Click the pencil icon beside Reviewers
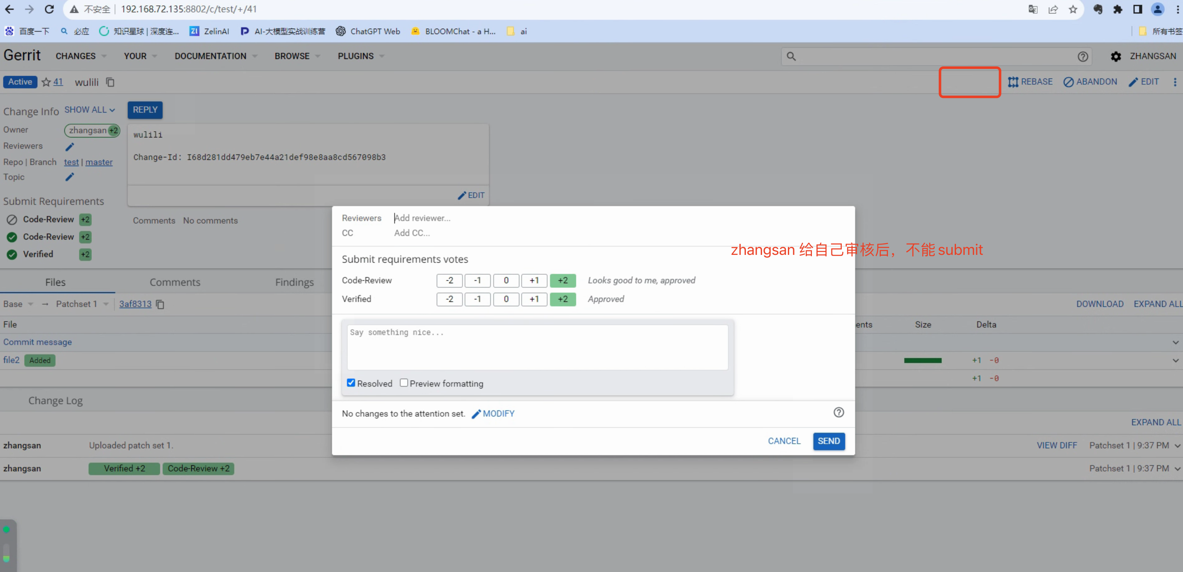The height and width of the screenshot is (572, 1183). (70, 147)
